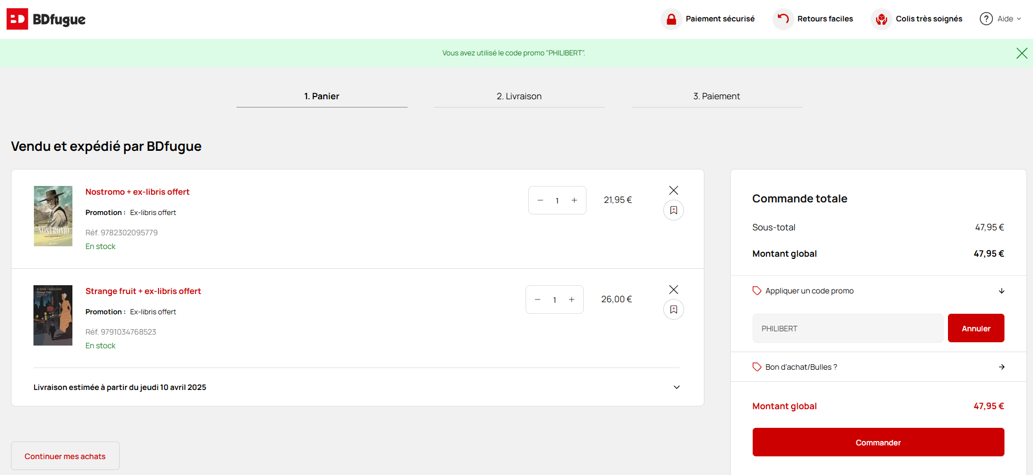Click the Bon d'achat/Bulles tag icon

pyautogui.click(x=757, y=367)
